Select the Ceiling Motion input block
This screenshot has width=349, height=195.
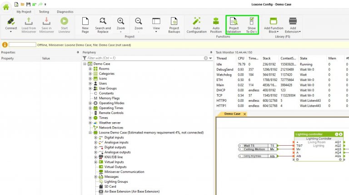click(258, 149)
